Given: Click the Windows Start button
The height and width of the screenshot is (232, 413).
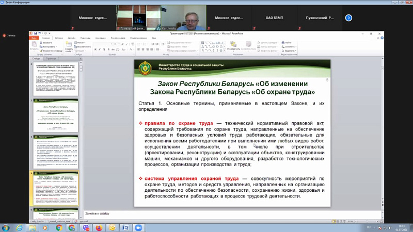Looking at the screenshot, I should point(6,228).
